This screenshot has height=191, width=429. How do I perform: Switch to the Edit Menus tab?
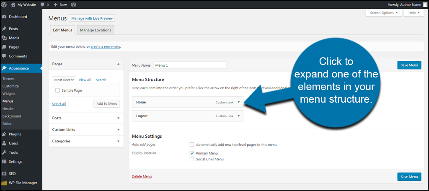point(63,30)
